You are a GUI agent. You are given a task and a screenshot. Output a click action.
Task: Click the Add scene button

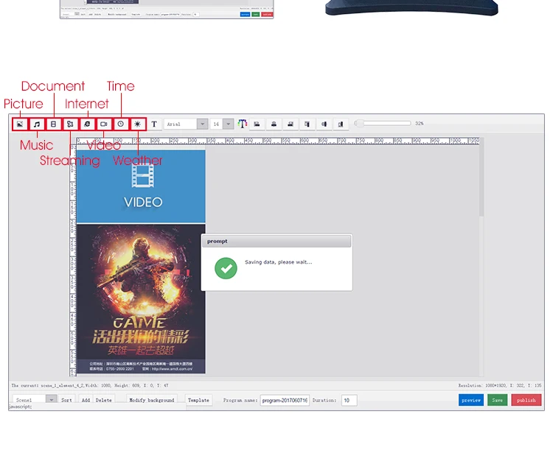(86, 400)
